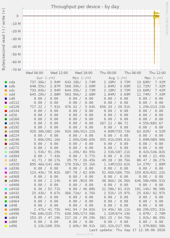Click the zd208 average value '4.89M/733.73k'

(x=117, y=131)
